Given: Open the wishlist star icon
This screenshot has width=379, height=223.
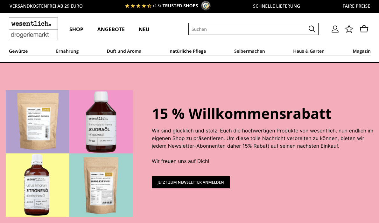Looking at the screenshot, I should pyautogui.click(x=349, y=29).
